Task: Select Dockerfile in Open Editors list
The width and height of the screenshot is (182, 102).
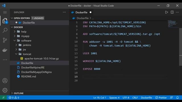Action: 40,23
